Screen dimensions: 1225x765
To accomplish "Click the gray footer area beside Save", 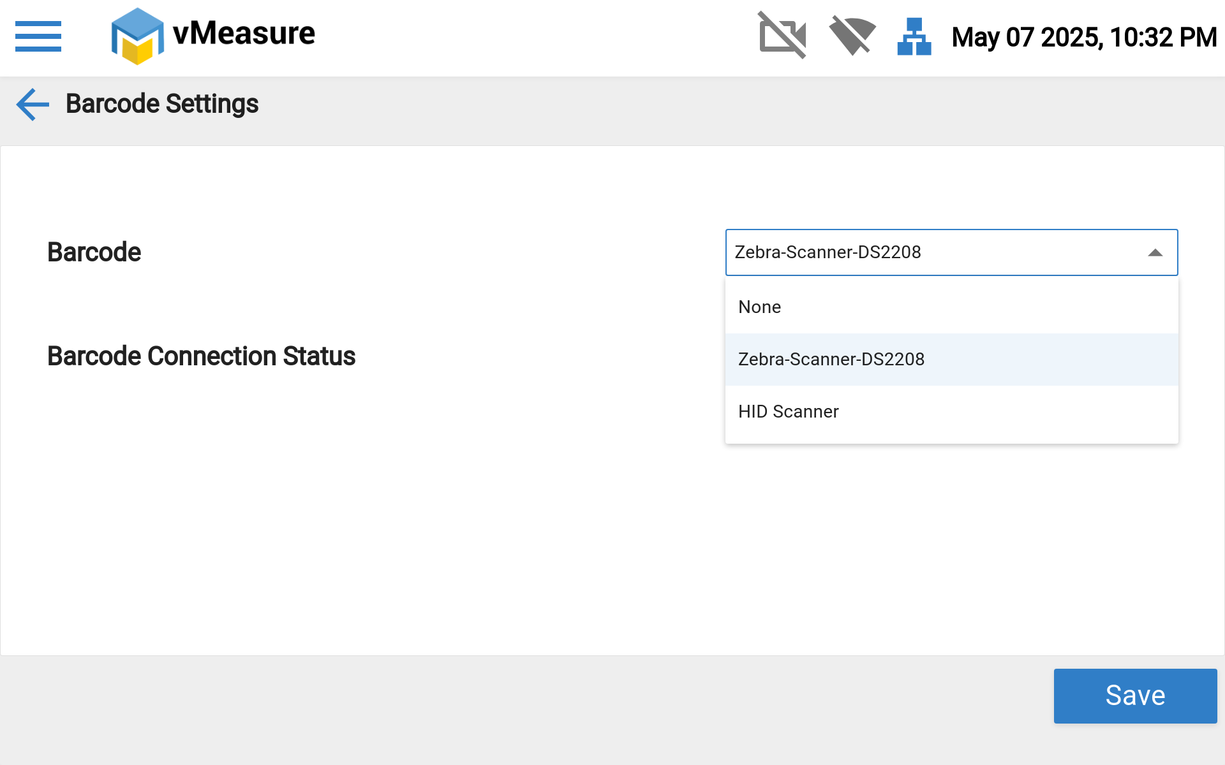I will click(x=510, y=708).
